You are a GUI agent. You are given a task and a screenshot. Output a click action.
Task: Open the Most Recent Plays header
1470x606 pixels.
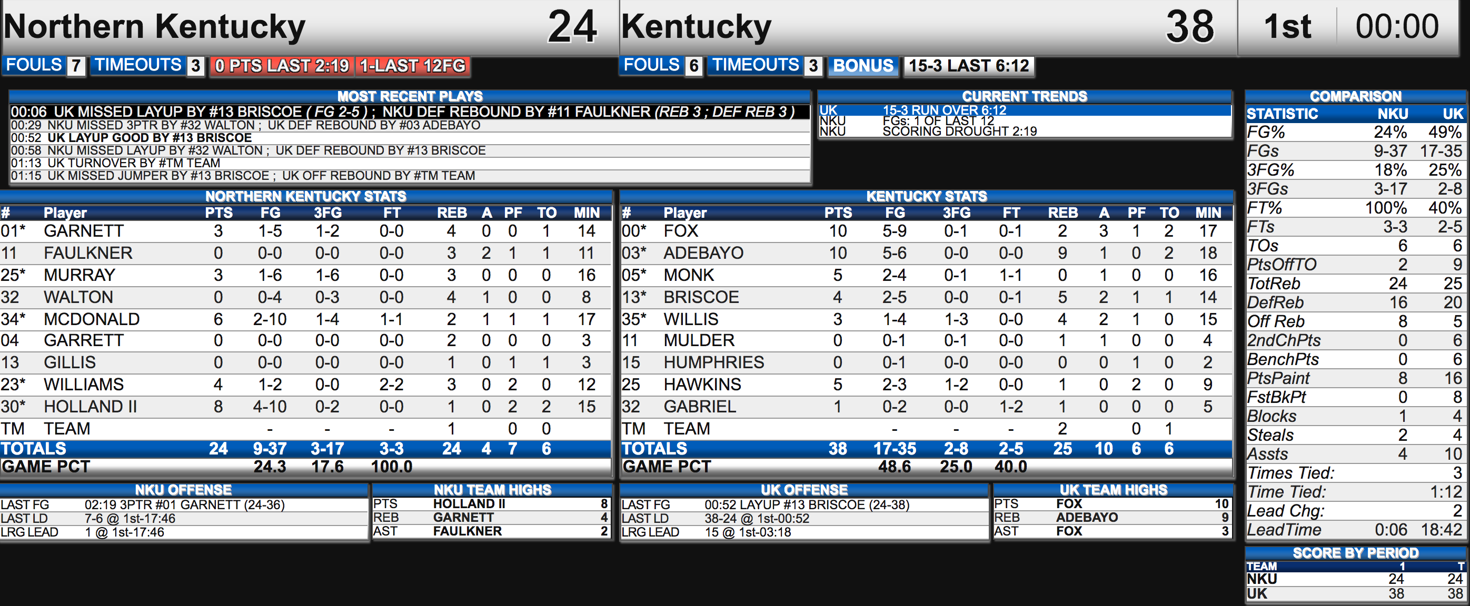point(410,96)
